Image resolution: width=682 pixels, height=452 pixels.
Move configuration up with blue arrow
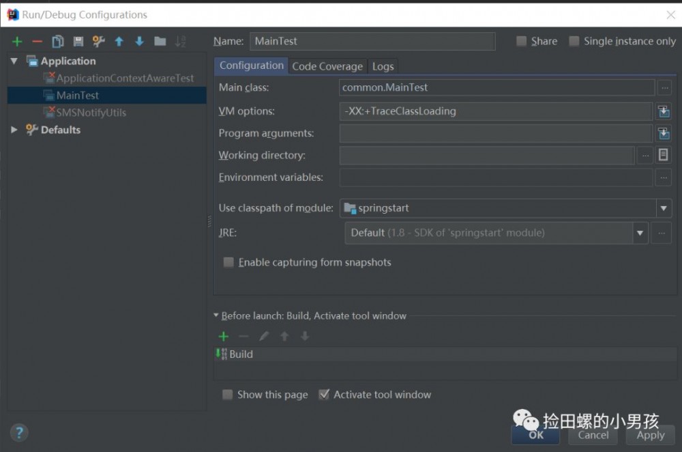(119, 42)
